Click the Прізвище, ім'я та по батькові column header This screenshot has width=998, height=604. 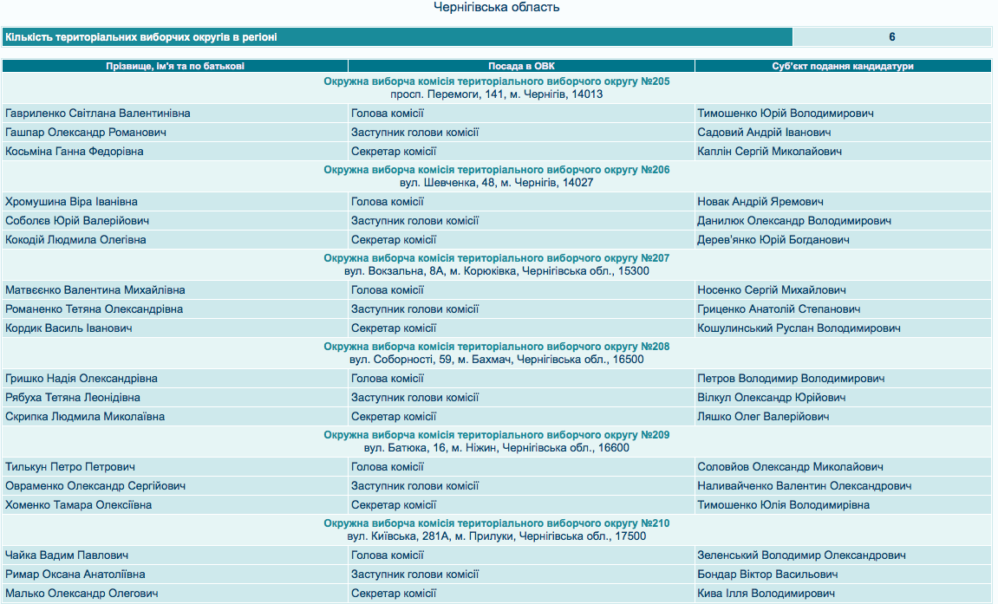(x=174, y=66)
